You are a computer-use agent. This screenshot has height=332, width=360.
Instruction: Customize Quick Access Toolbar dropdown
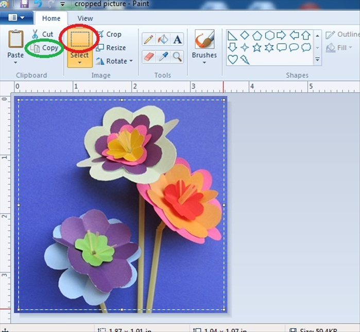click(62, 4)
